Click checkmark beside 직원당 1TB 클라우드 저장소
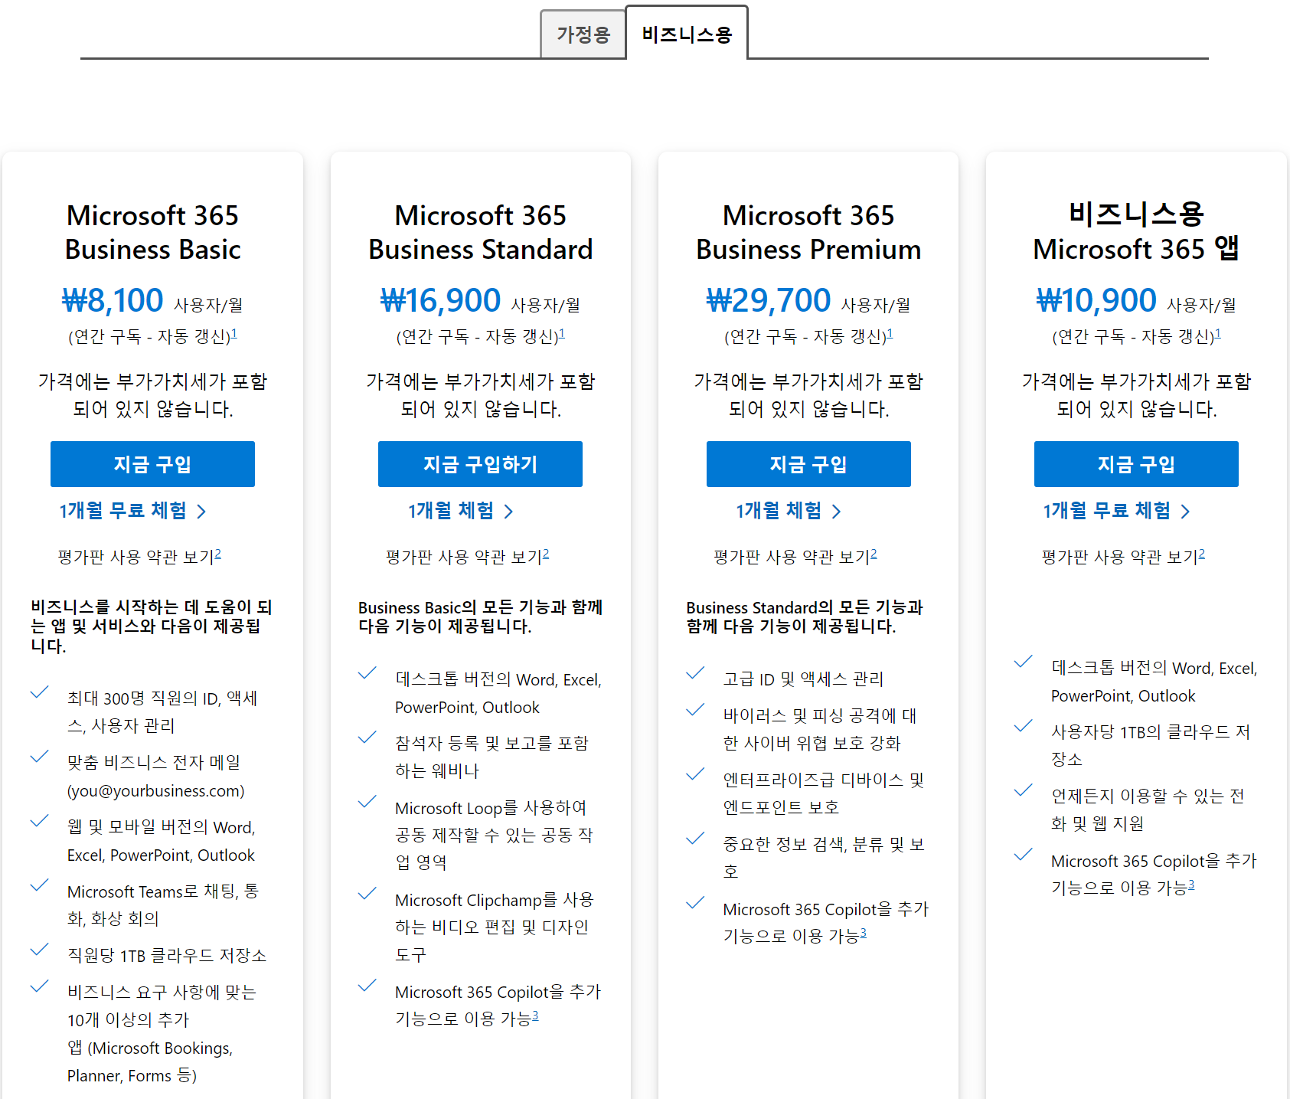 coord(40,950)
